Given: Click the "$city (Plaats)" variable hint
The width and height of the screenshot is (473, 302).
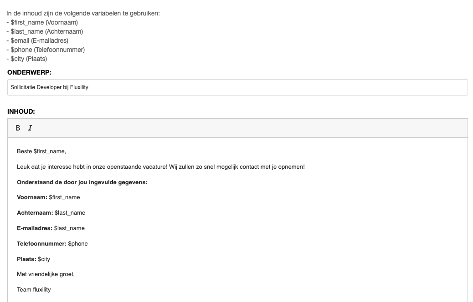Looking at the screenshot, I should click(29, 59).
